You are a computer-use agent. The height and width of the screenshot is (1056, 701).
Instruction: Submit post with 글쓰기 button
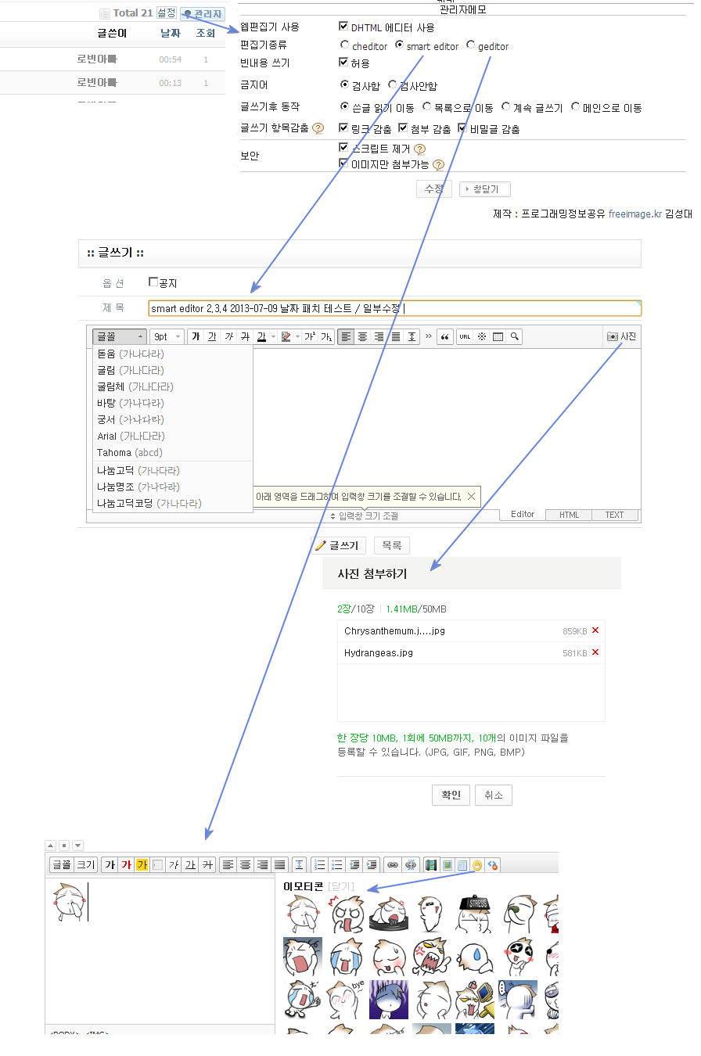[338, 546]
